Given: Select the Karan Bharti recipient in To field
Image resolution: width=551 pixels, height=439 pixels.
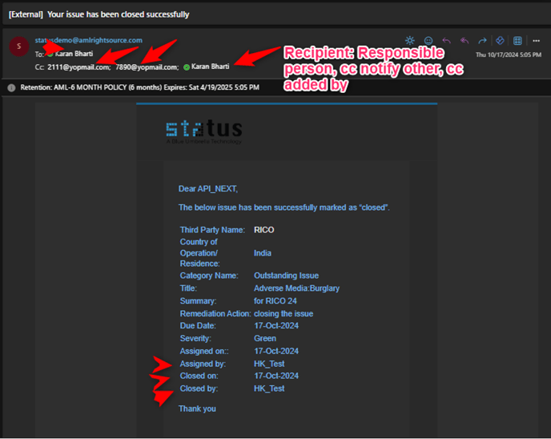Looking at the screenshot, I should point(74,54).
